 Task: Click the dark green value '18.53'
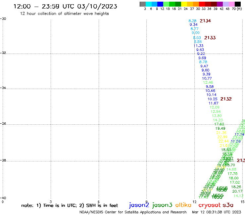coord(226,150)
